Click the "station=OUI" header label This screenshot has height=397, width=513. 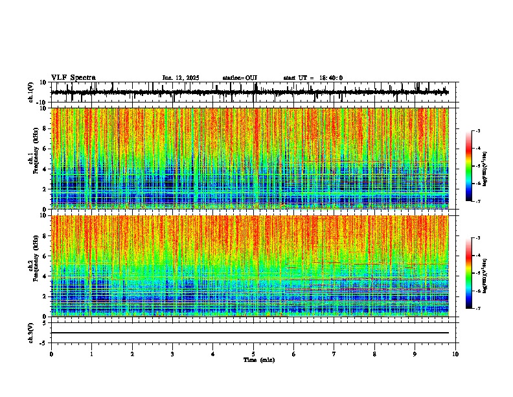(x=240, y=78)
